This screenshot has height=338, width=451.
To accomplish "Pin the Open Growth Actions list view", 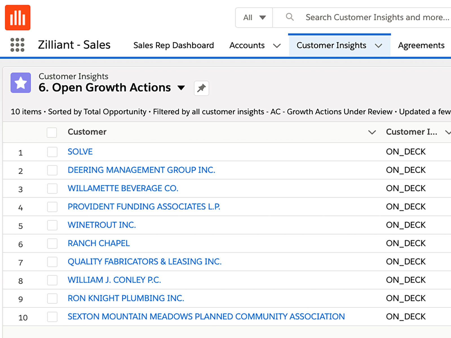I will (x=201, y=88).
